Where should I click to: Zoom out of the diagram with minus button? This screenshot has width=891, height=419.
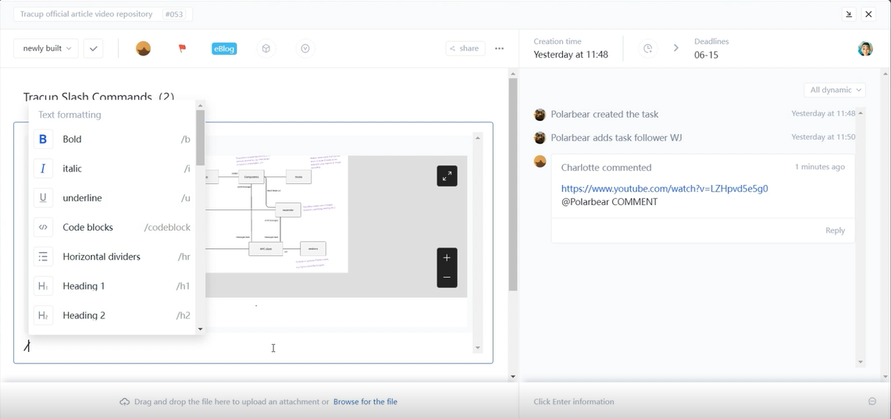coord(447,278)
